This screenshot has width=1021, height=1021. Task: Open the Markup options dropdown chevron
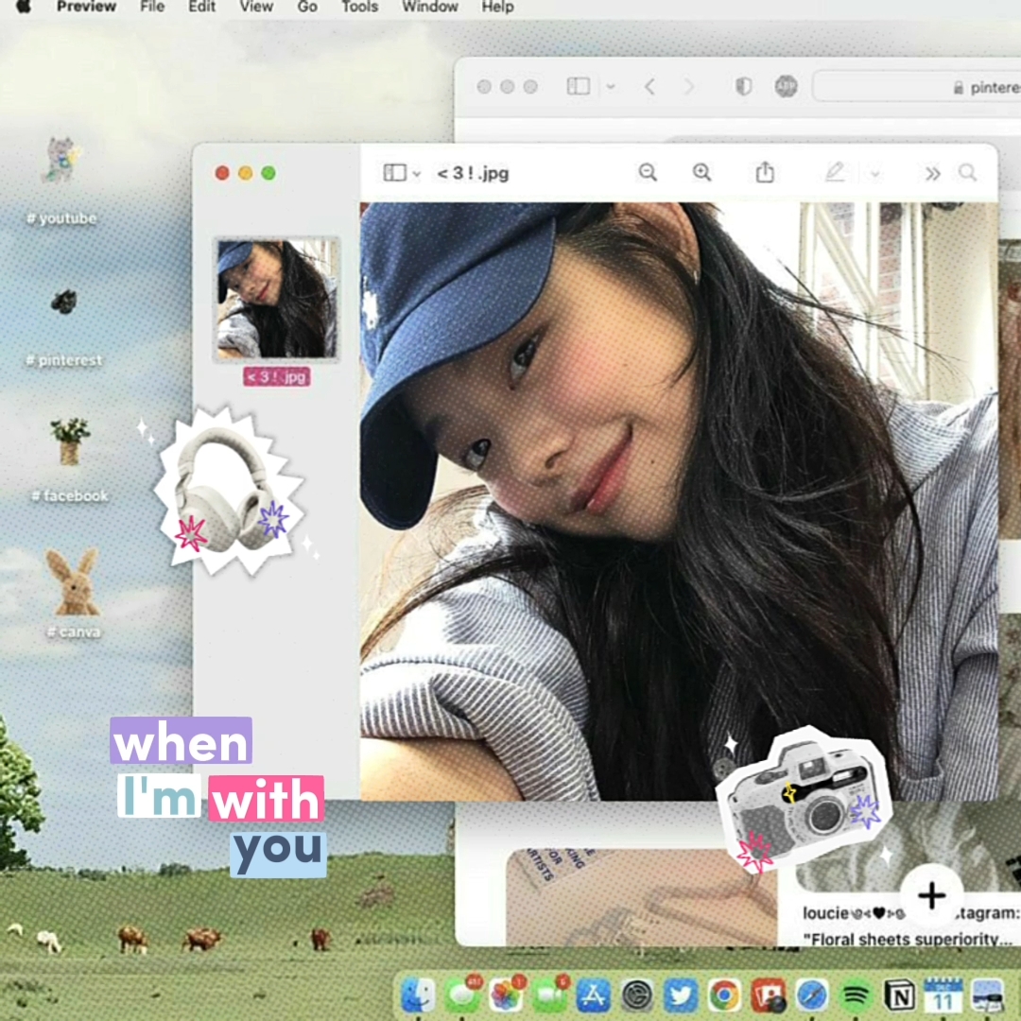click(x=875, y=174)
